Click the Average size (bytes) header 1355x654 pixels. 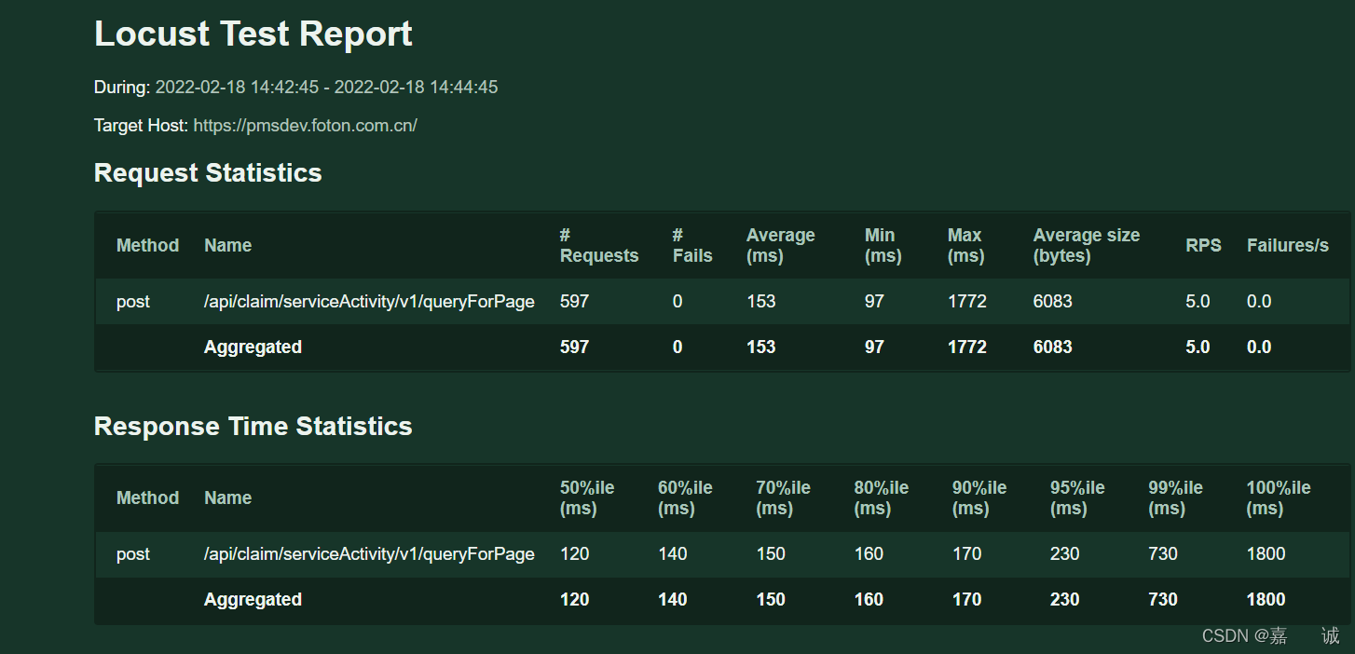1087,245
